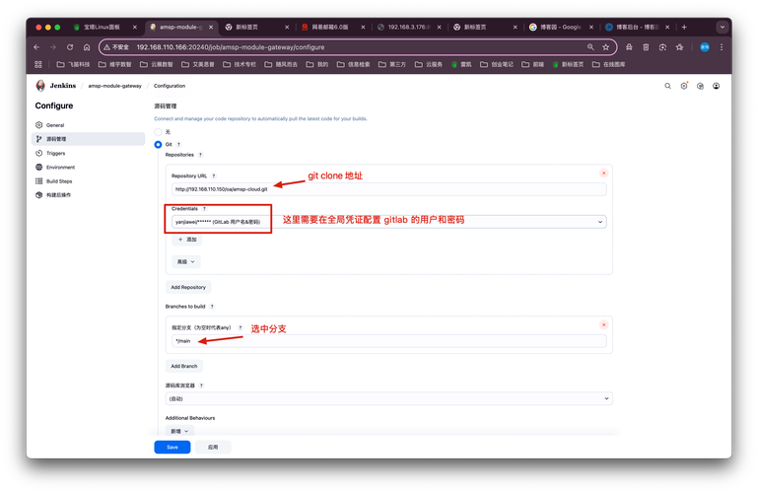The height and width of the screenshot is (493, 758).
Task: Show help for Repository URL
Action: click(x=213, y=176)
